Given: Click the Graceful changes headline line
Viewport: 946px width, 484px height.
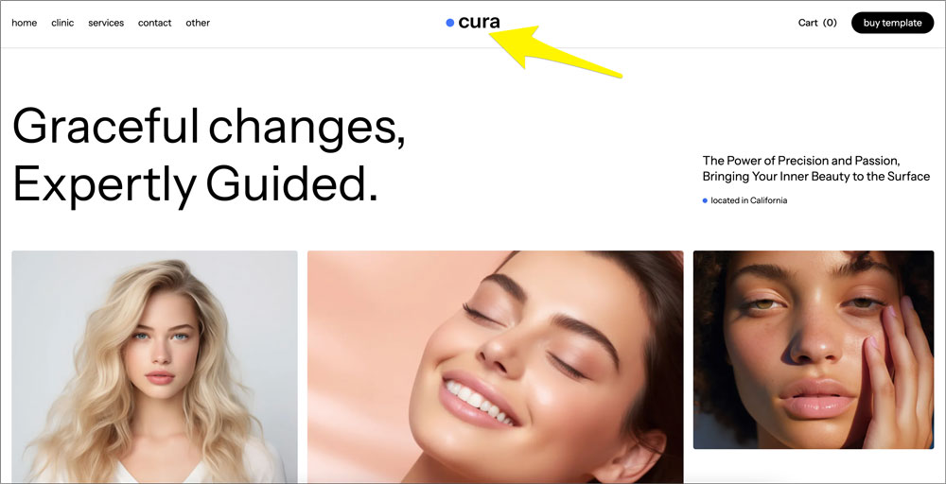Looking at the screenshot, I should pyautogui.click(x=209, y=126).
